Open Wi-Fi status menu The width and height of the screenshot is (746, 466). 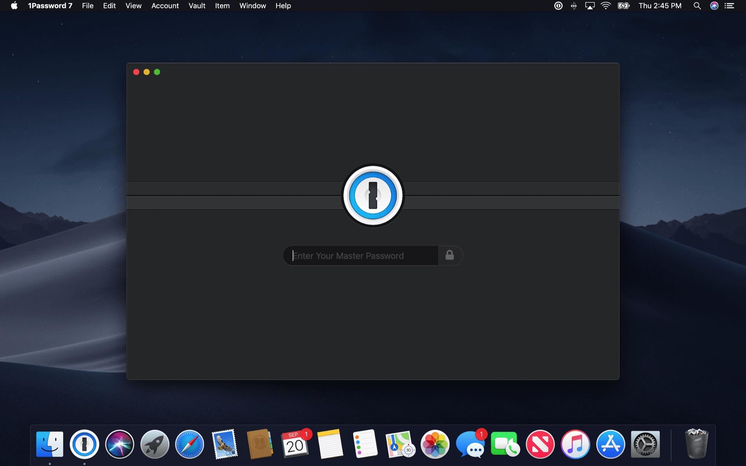(605, 6)
